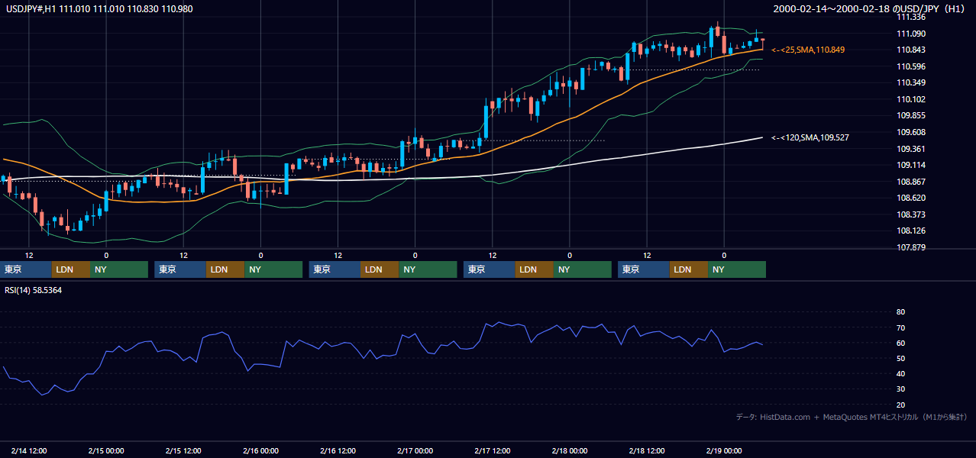
Task: Click the 2/15 12:00 date label
Action: (183, 451)
